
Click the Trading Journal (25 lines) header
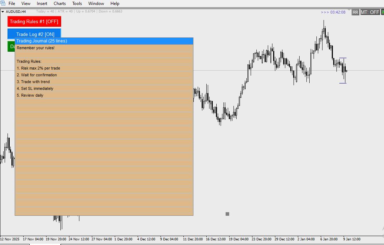click(104, 41)
